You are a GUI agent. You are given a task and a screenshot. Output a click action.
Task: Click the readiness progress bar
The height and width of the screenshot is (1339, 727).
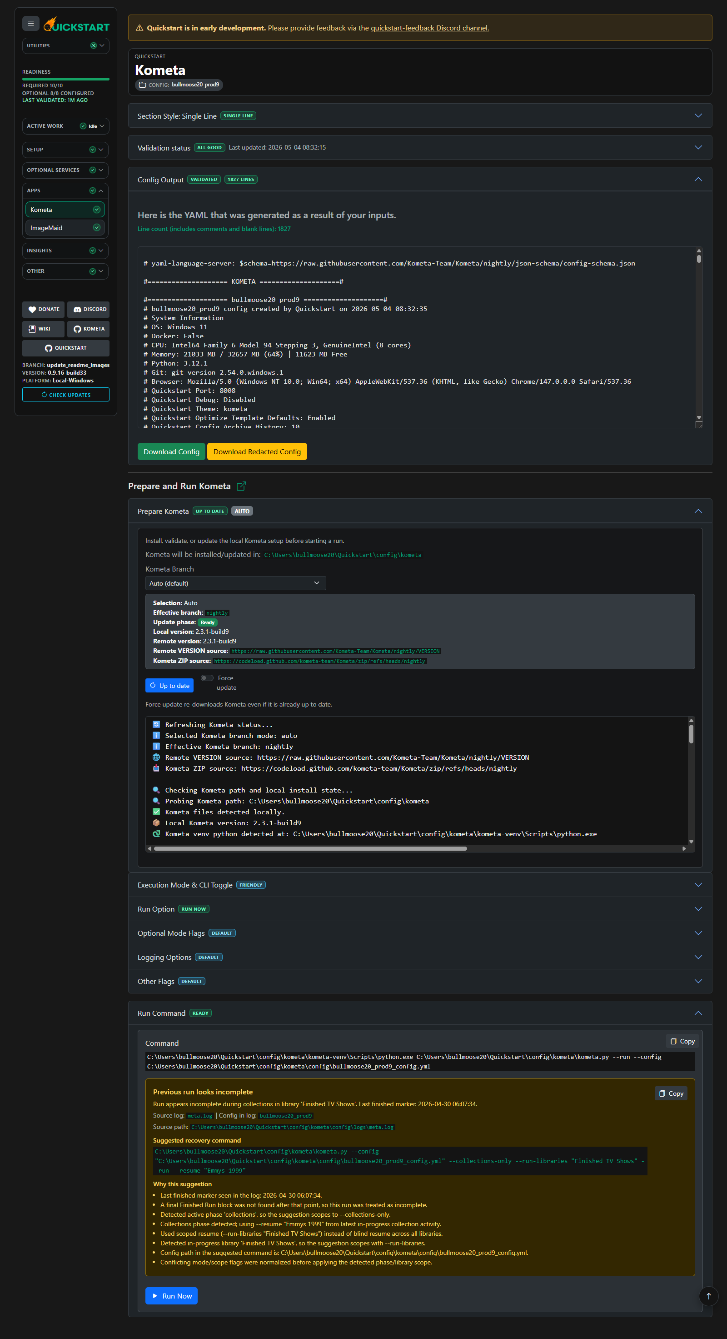pyautogui.click(x=66, y=79)
